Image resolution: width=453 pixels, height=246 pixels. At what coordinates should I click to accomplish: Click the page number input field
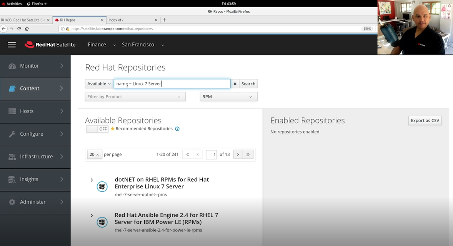211,155
